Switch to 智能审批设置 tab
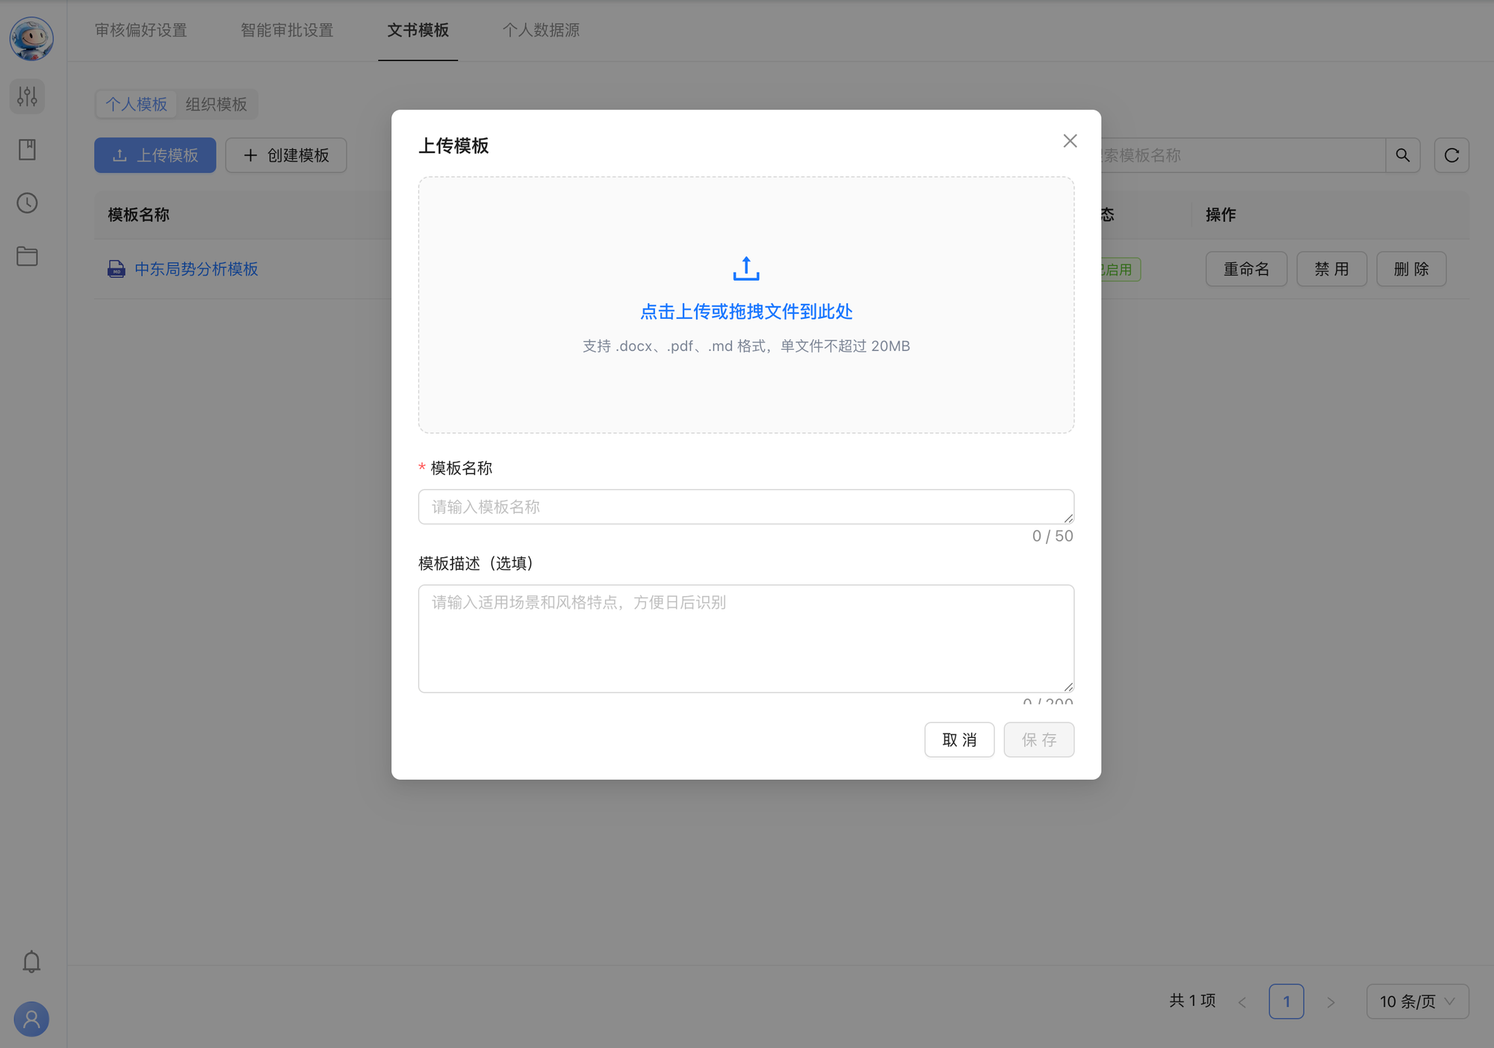The width and height of the screenshot is (1494, 1048). point(287,30)
